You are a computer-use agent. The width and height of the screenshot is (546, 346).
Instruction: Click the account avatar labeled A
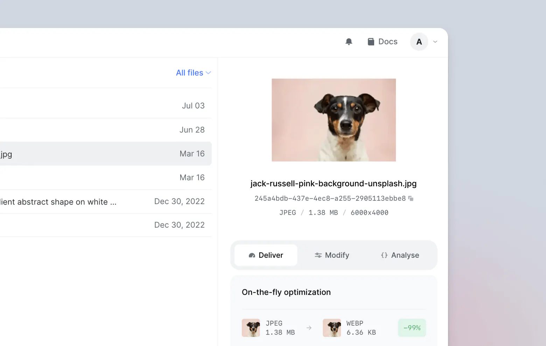(x=419, y=42)
